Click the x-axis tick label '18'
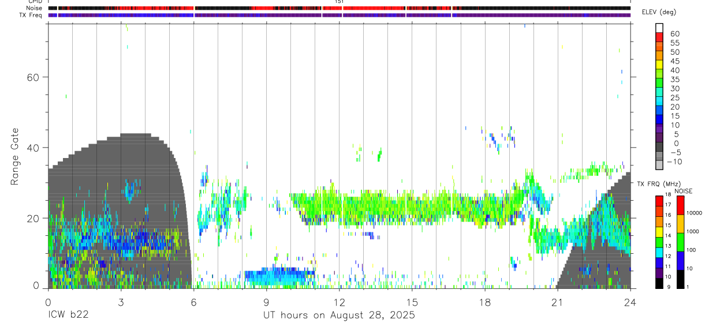709x327 pixels. (x=485, y=302)
